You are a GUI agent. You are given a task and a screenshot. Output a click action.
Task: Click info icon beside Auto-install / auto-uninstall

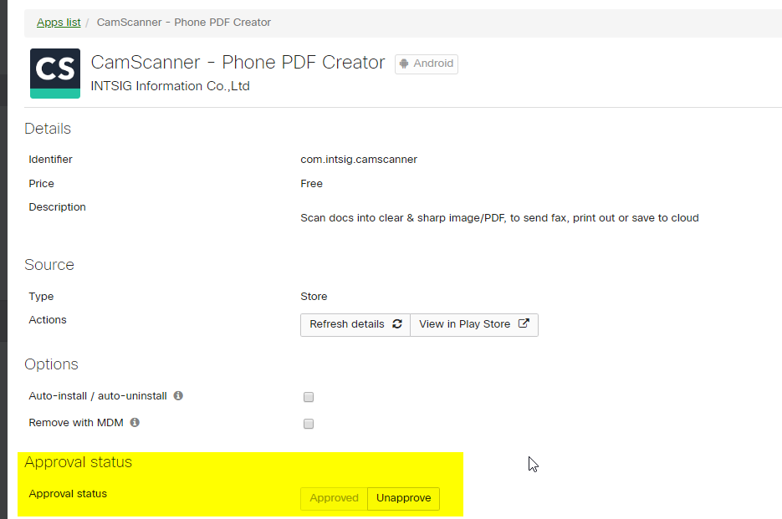click(178, 396)
